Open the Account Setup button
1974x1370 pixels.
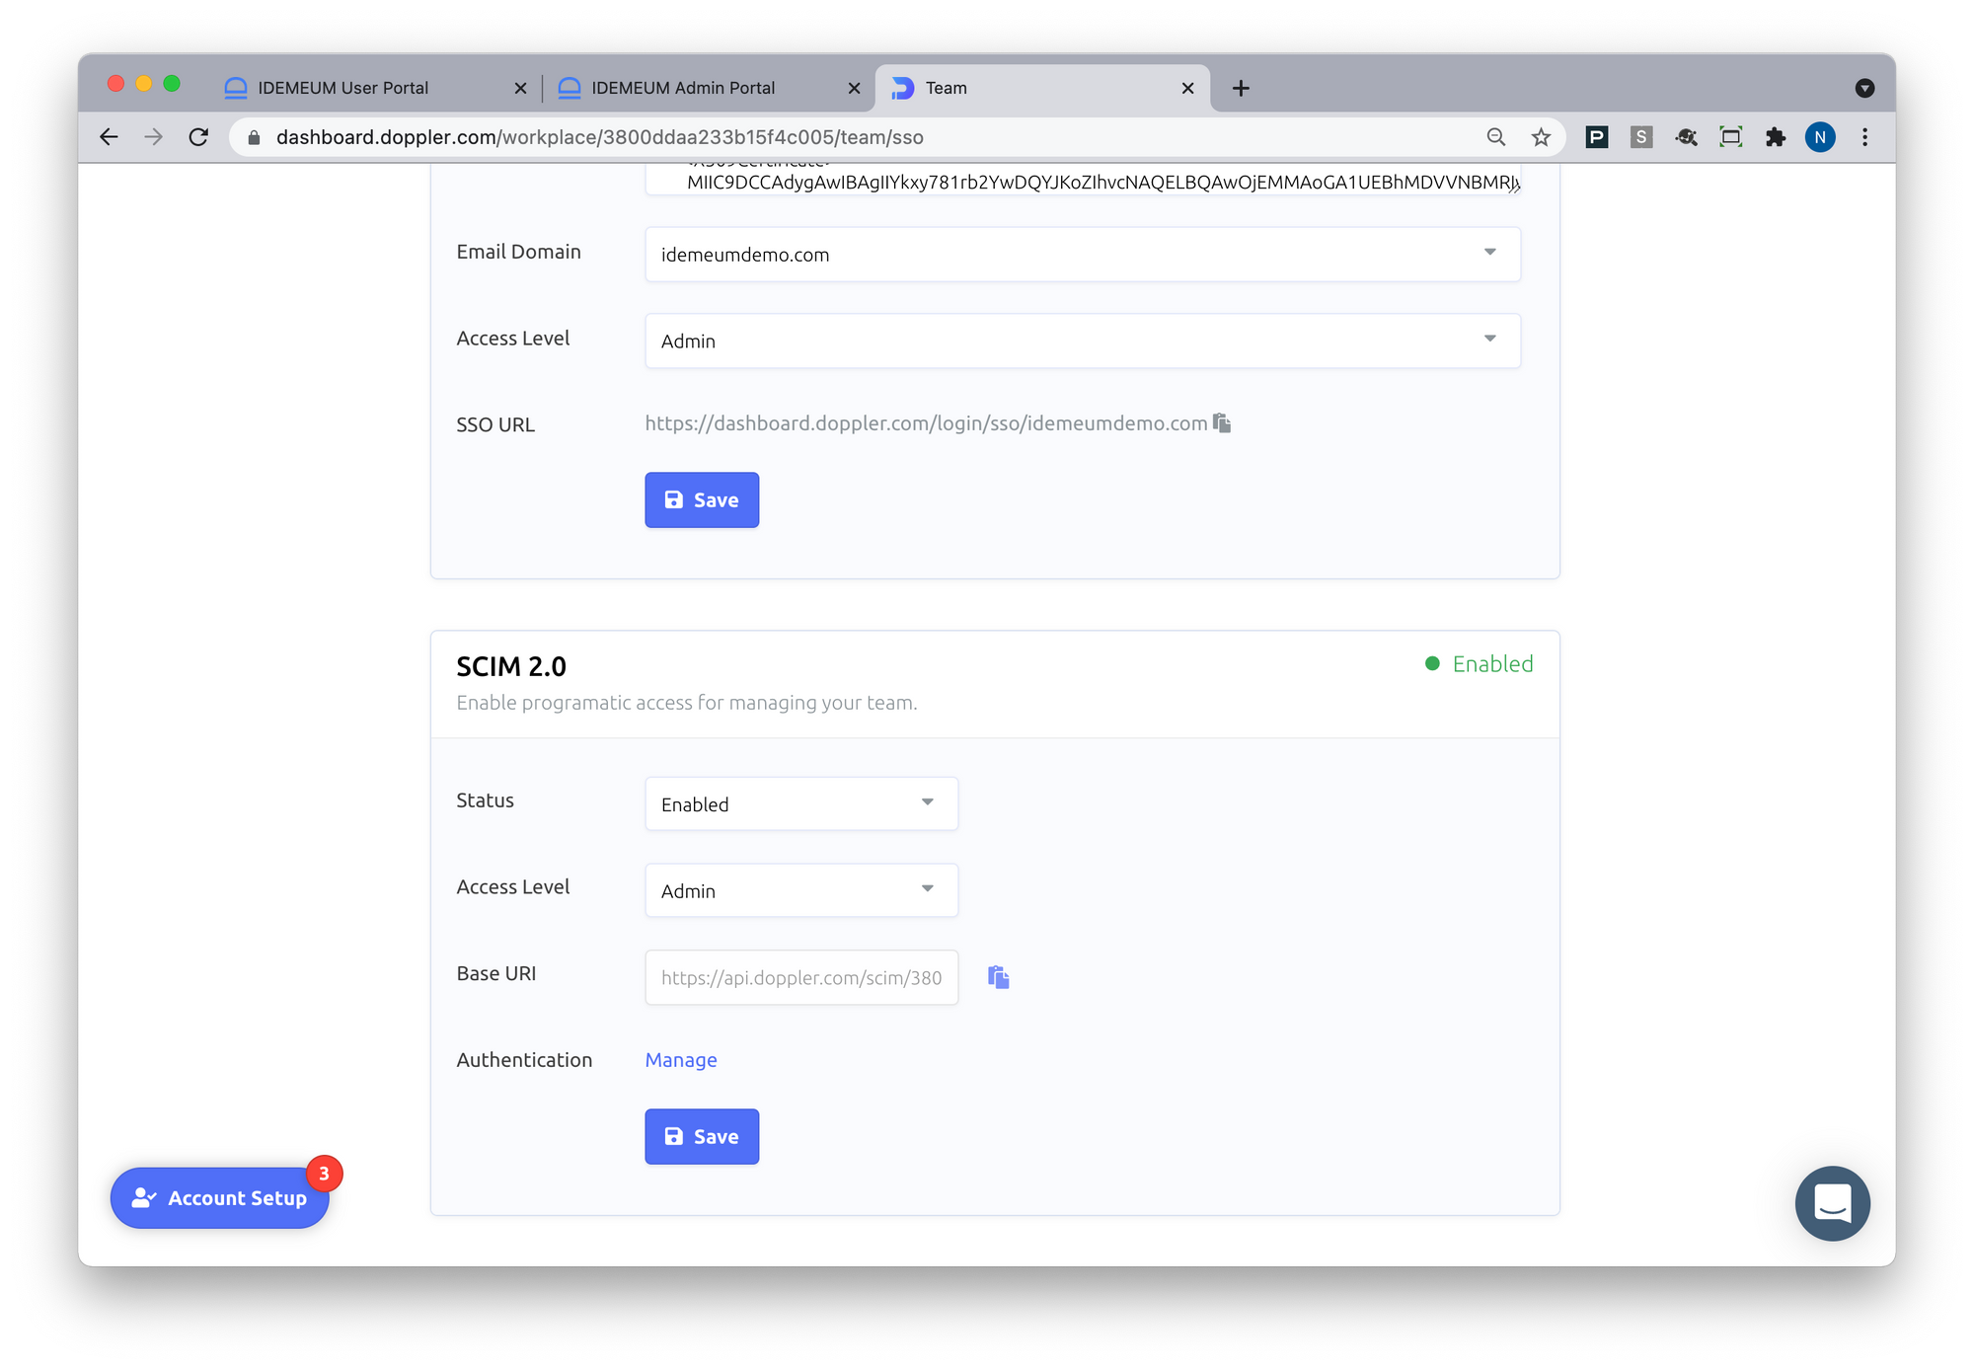click(x=219, y=1197)
